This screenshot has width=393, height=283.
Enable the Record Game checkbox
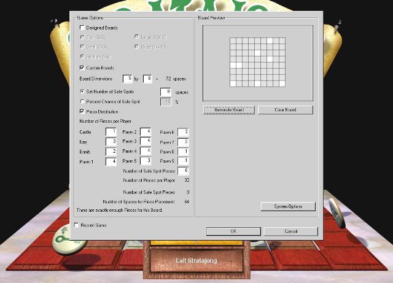76,225
